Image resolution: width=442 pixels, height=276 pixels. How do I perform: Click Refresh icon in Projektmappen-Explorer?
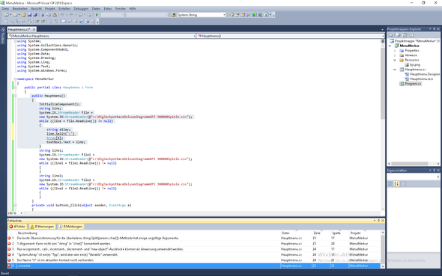[405, 35]
